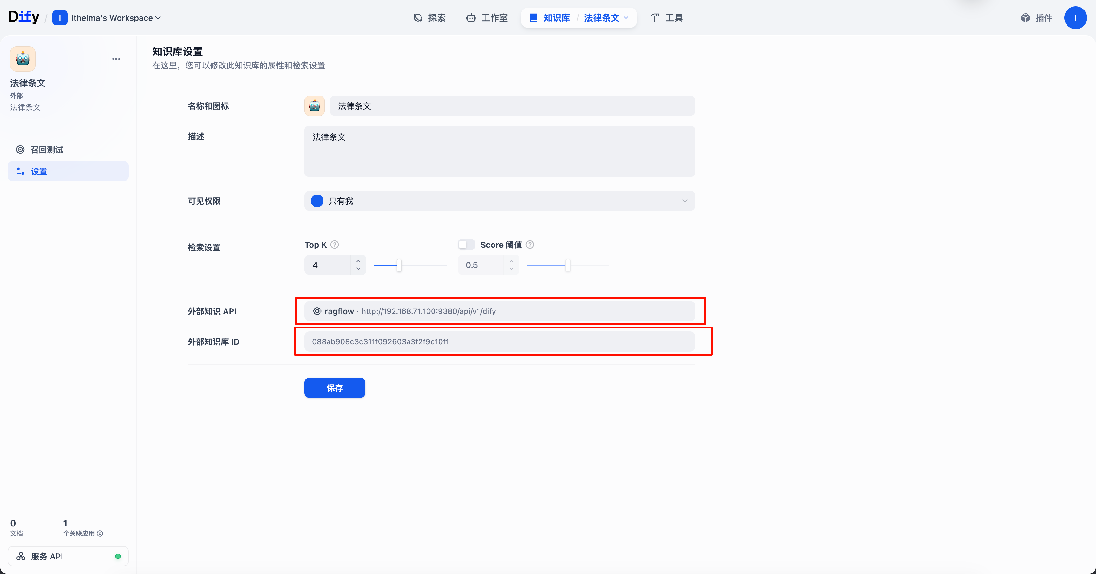Viewport: 1096px width, 574px height.
Task: Click the 描述 description text area
Action: pos(499,151)
